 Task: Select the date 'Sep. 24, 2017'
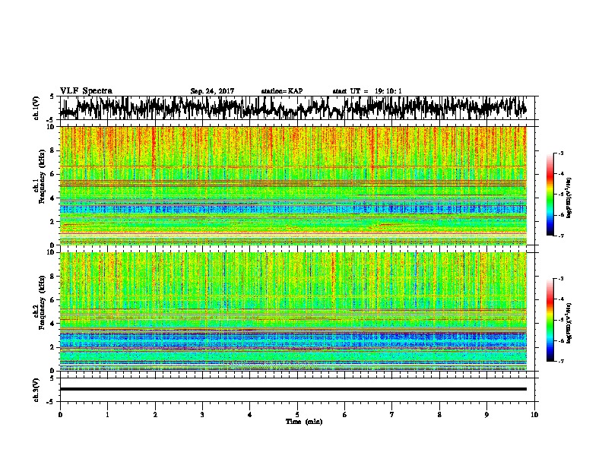pyautogui.click(x=212, y=91)
